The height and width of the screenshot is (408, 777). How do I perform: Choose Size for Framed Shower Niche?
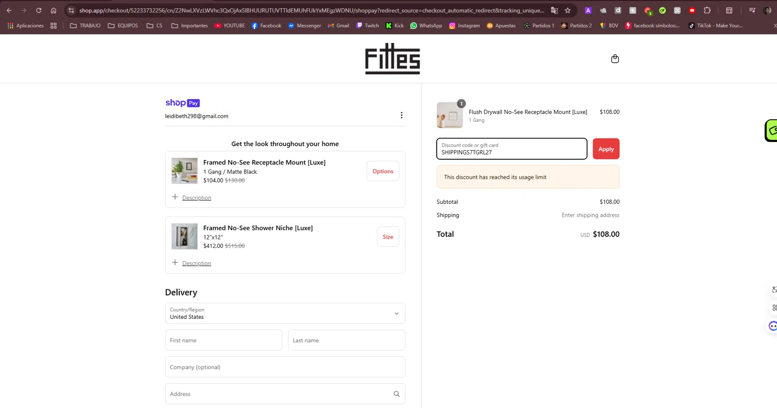pos(388,236)
